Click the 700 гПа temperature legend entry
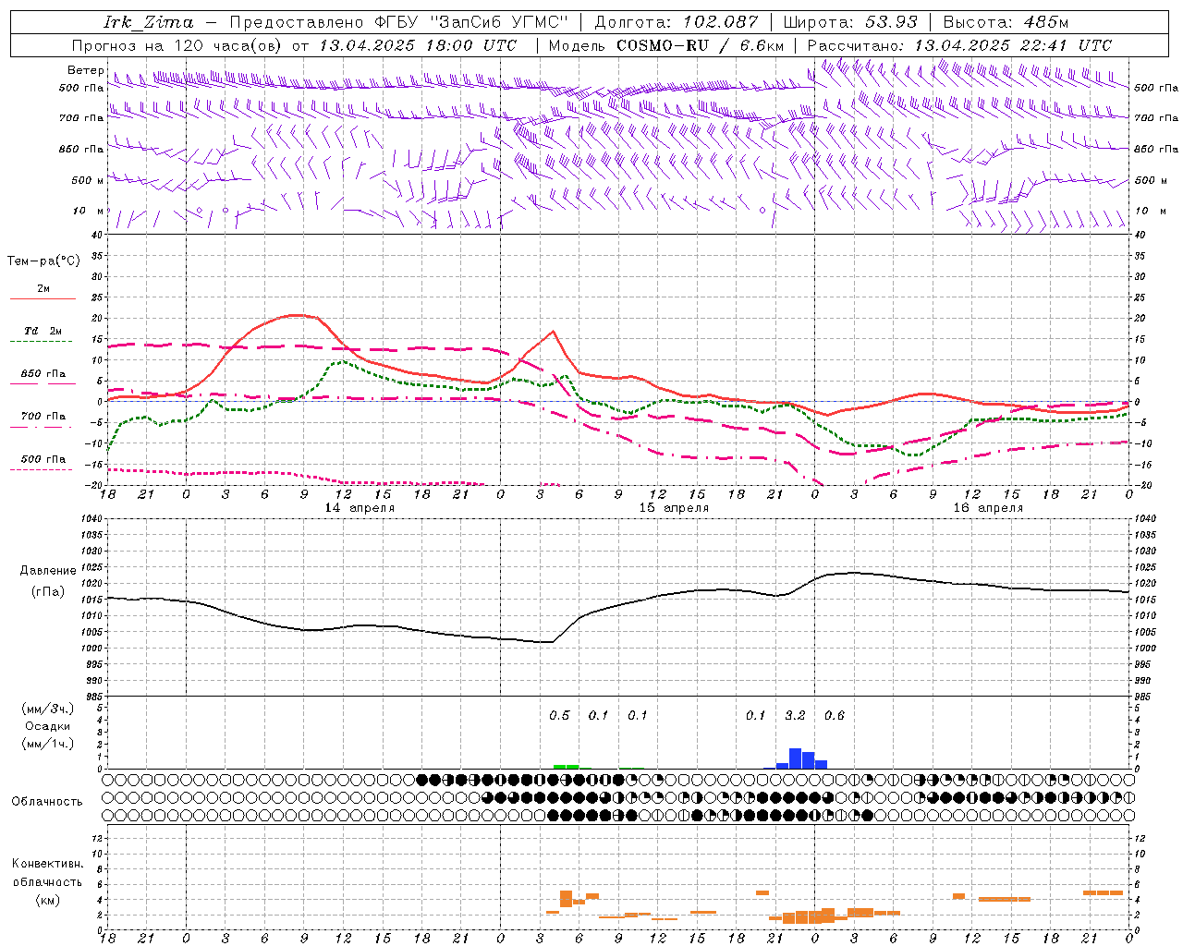Screen dimensions: 1183x946 click(43, 417)
